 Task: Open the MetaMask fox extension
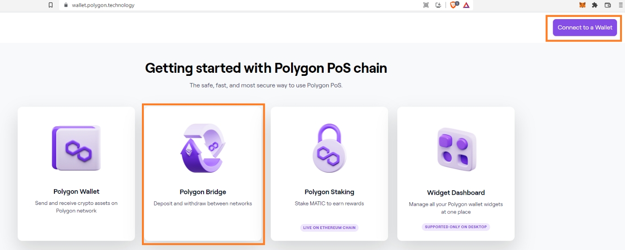point(583,5)
